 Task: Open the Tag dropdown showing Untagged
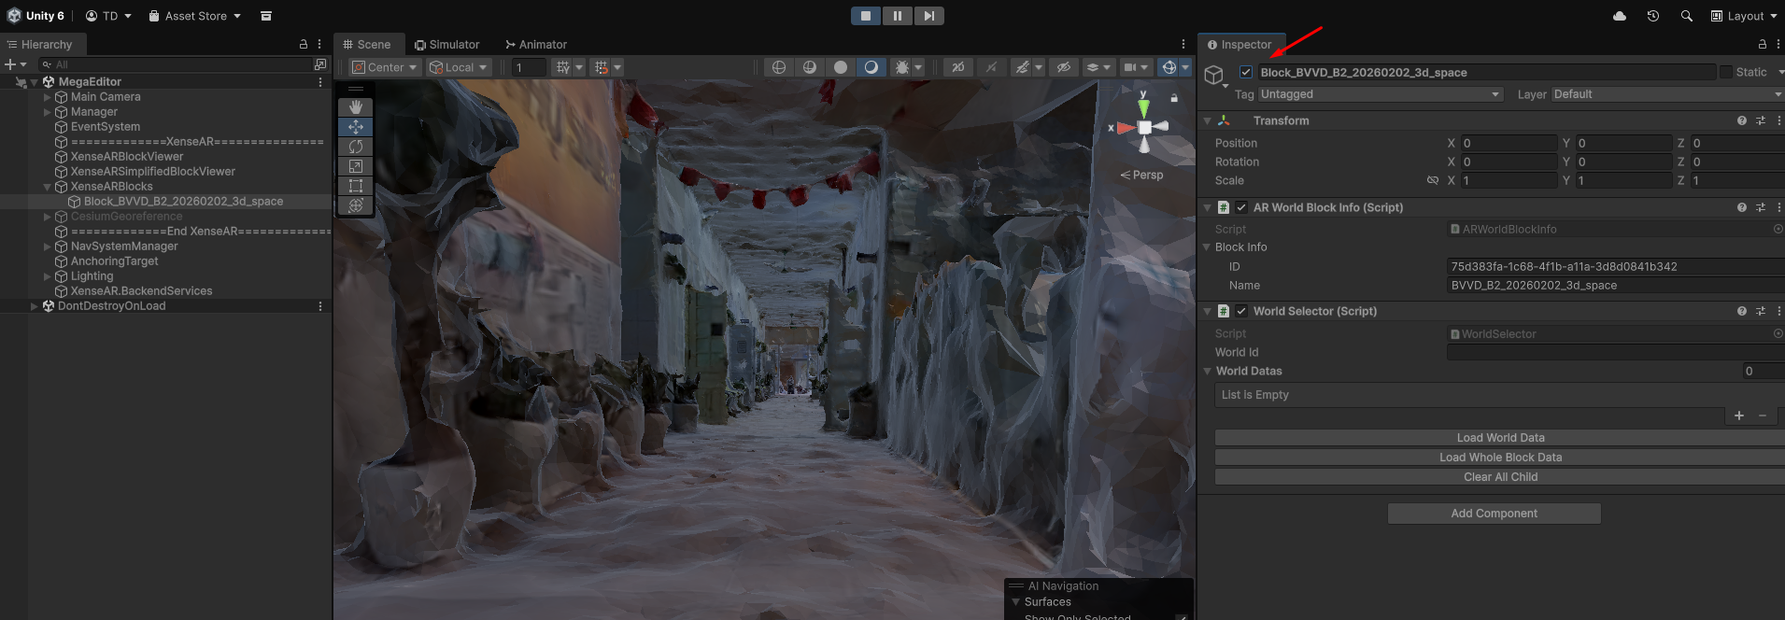tap(1380, 94)
